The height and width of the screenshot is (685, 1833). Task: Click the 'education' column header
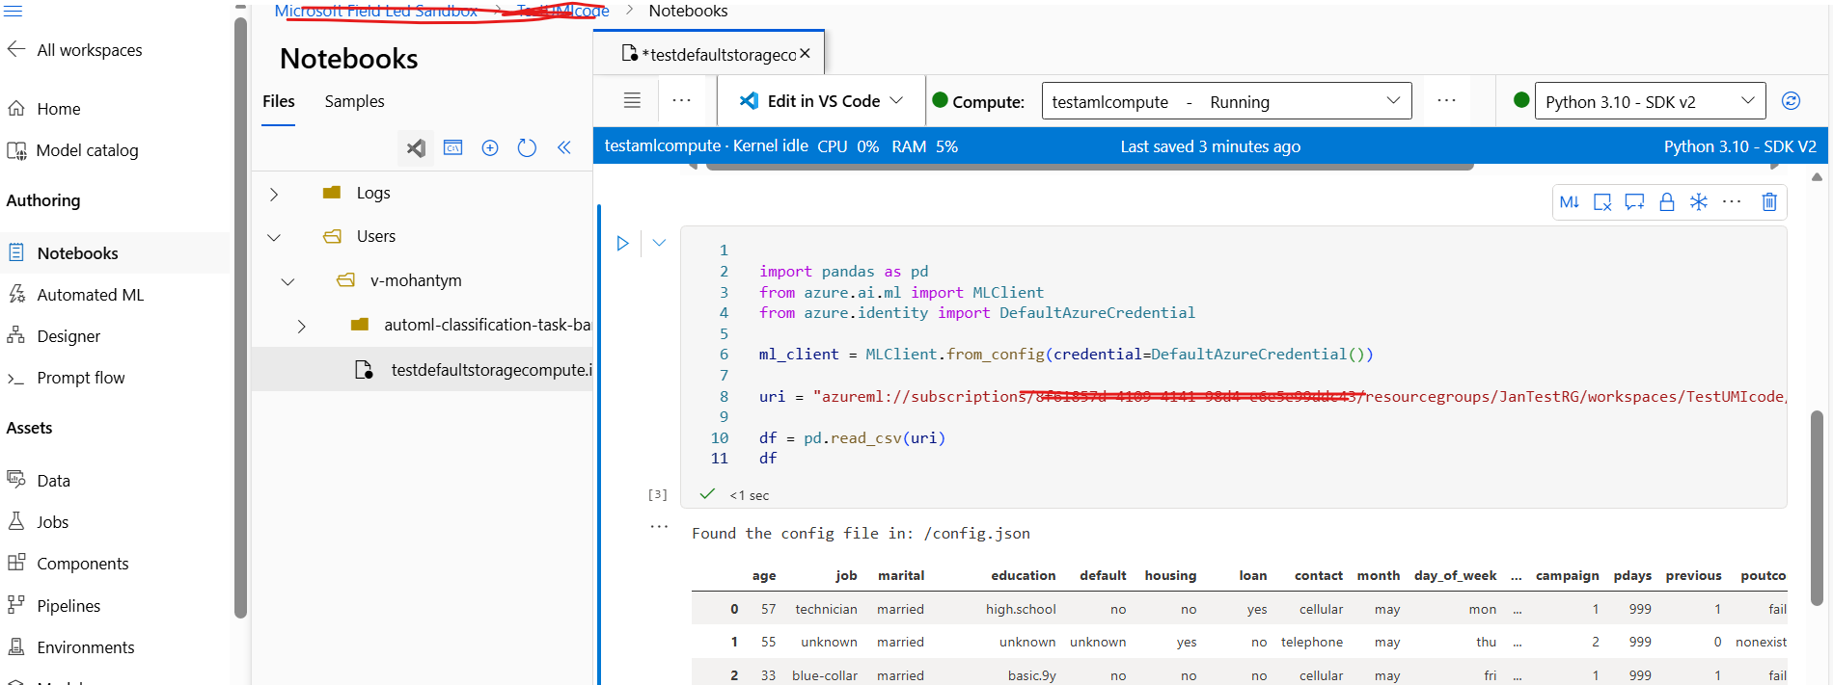coord(1023,575)
